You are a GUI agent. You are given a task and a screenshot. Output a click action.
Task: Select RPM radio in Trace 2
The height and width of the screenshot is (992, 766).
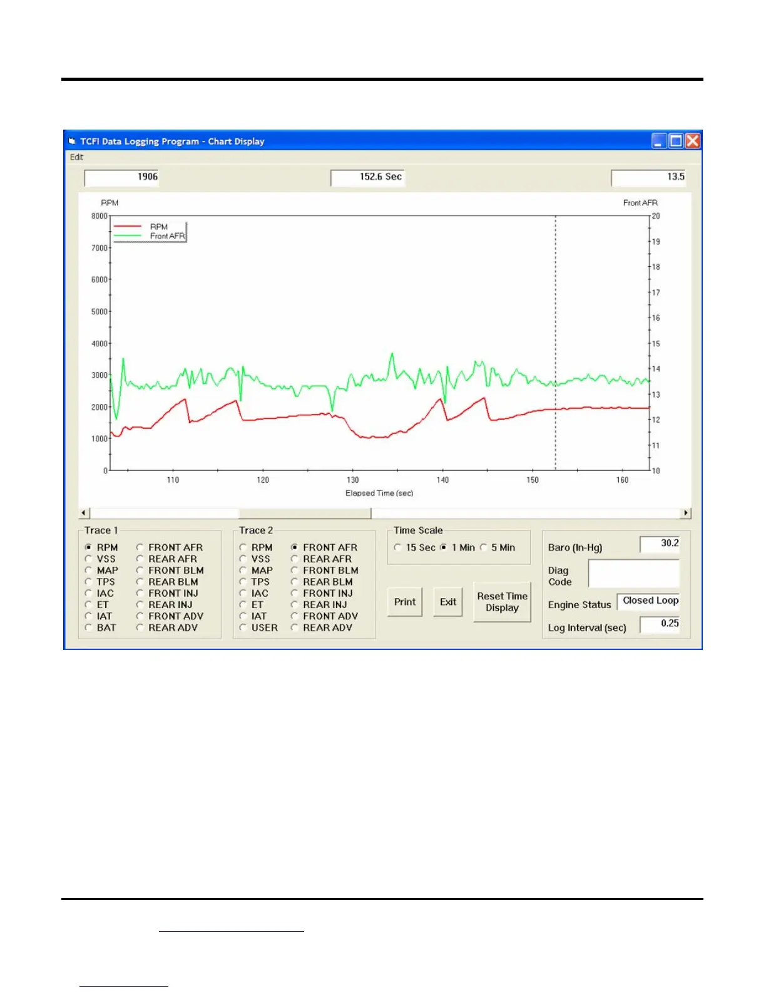[x=243, y=547]
